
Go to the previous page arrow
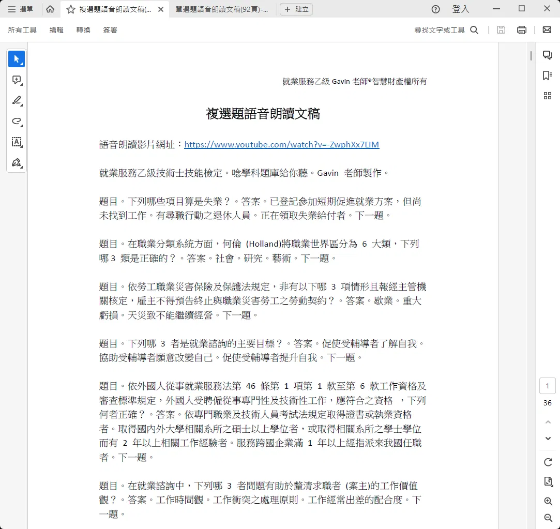[548, 422]
